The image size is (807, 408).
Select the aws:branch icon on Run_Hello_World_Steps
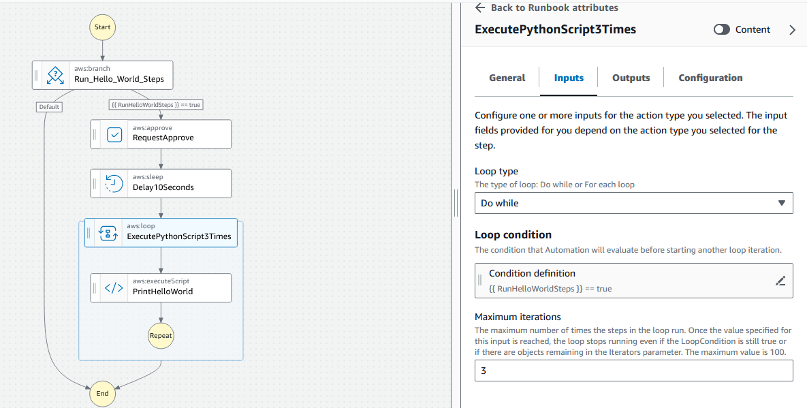coord(55,75)
